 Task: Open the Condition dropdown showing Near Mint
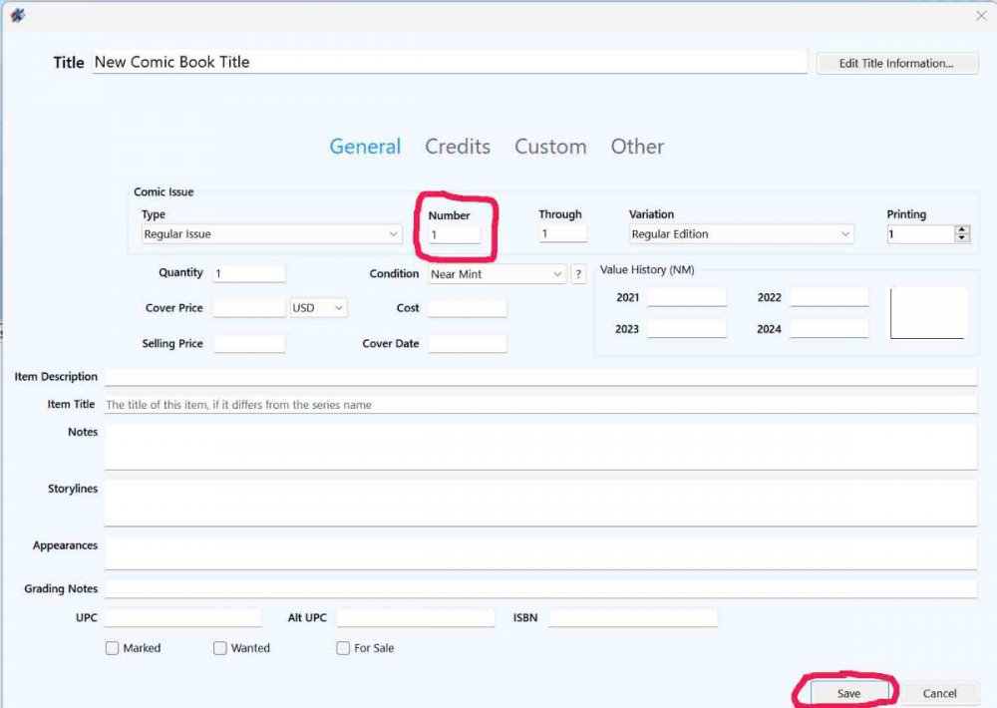(x=497, y=274)
